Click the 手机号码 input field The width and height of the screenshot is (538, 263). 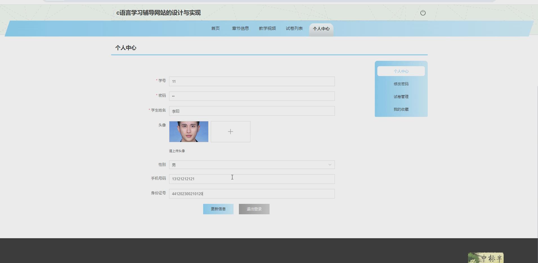coord(252,179)
